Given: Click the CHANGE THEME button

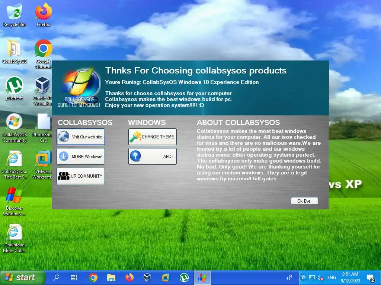Looking at the screenshot, I should [x=152, y=137].
